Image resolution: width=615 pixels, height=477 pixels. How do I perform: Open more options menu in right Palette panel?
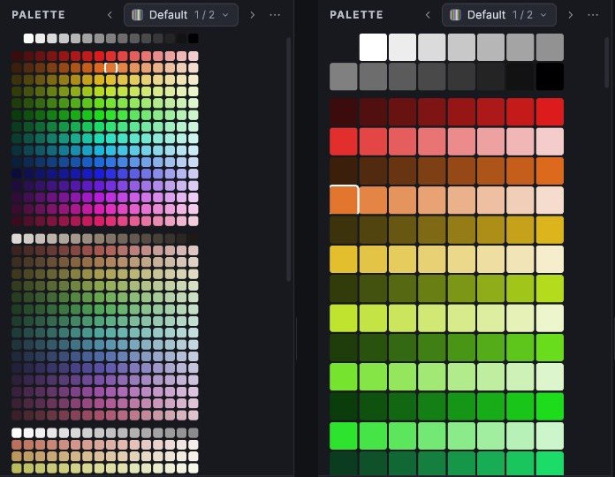pyautogui.click(x=594, y=15)
